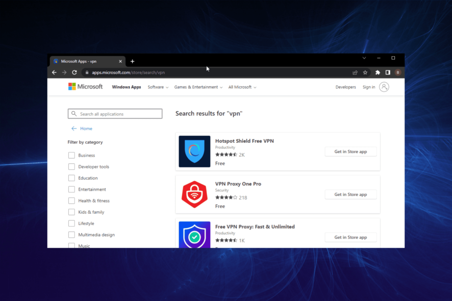
Task: Bookmark this page with the star icon
Action: [365, 72]
